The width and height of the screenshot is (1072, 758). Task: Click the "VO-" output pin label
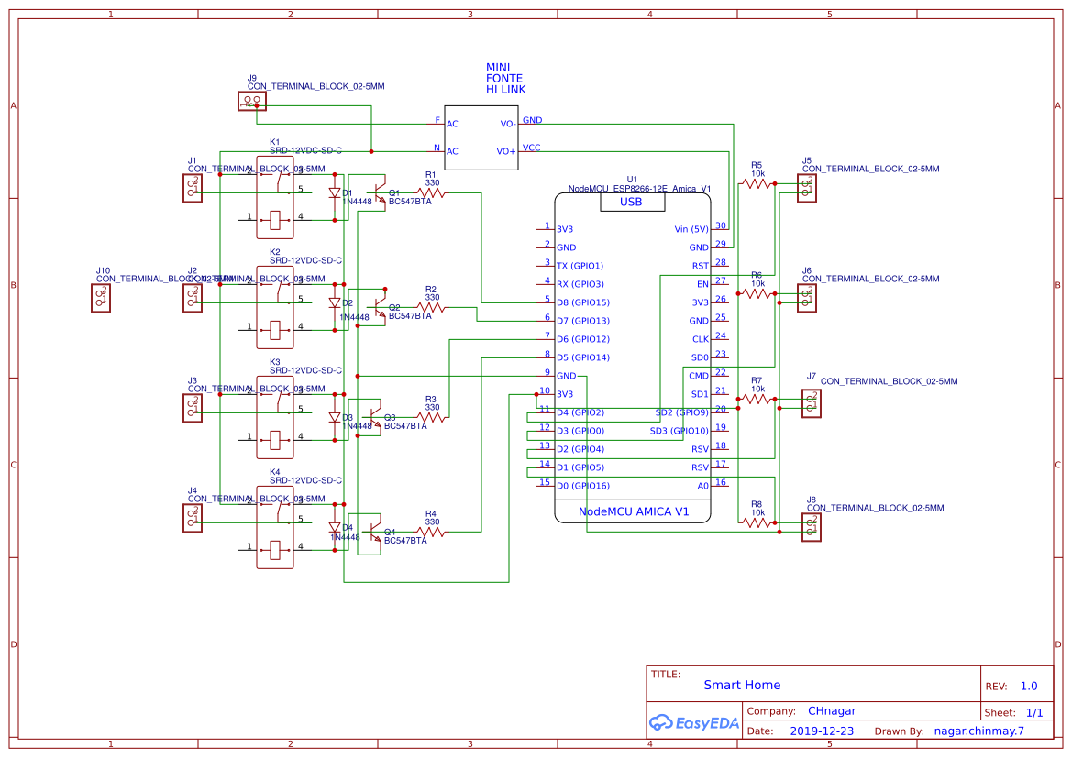(508, 125)
